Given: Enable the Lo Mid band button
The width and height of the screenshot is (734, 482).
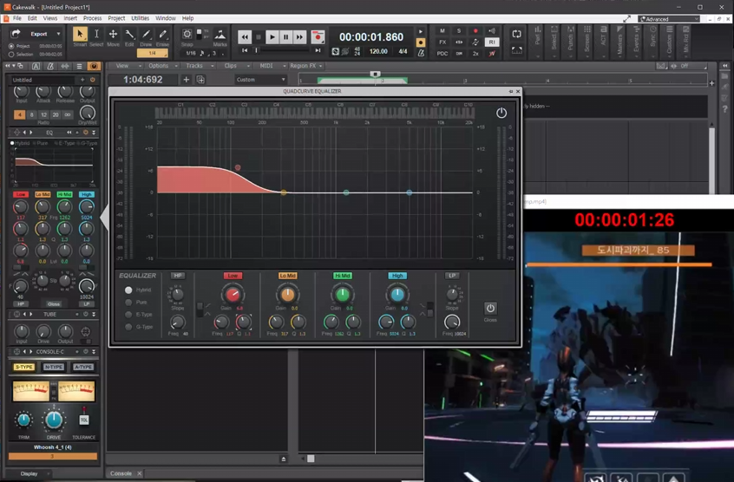Looking at the screenshot, I should pyautogui.click(x=287, y=276).
